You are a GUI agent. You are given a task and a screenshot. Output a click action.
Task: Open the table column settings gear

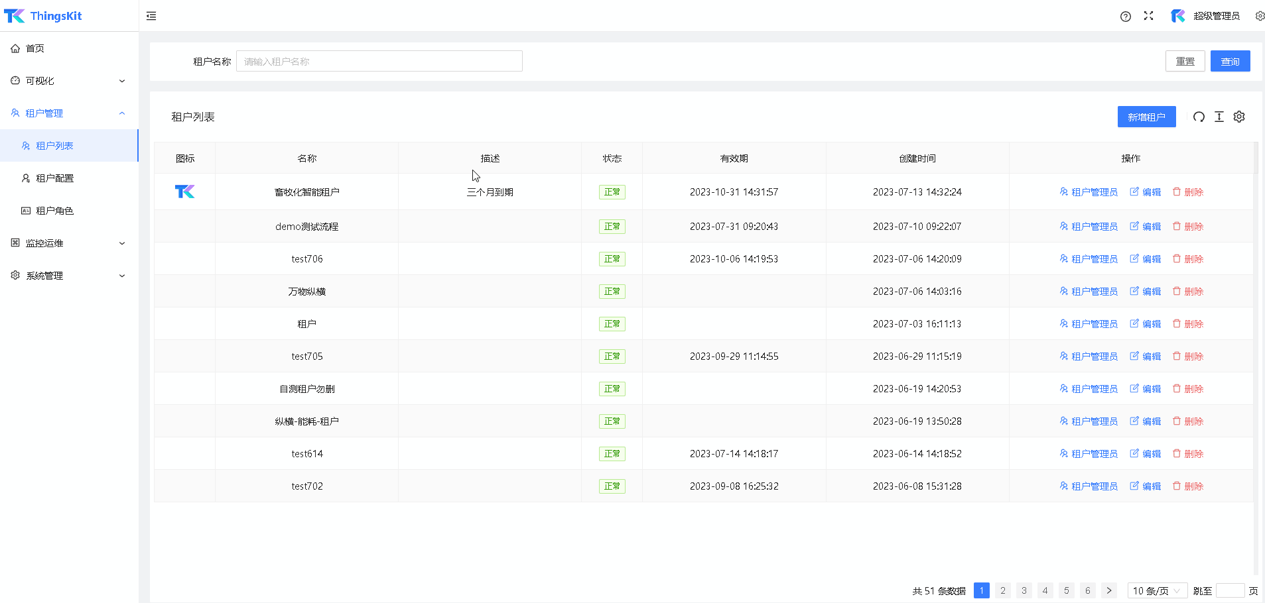coord(1238,117)
